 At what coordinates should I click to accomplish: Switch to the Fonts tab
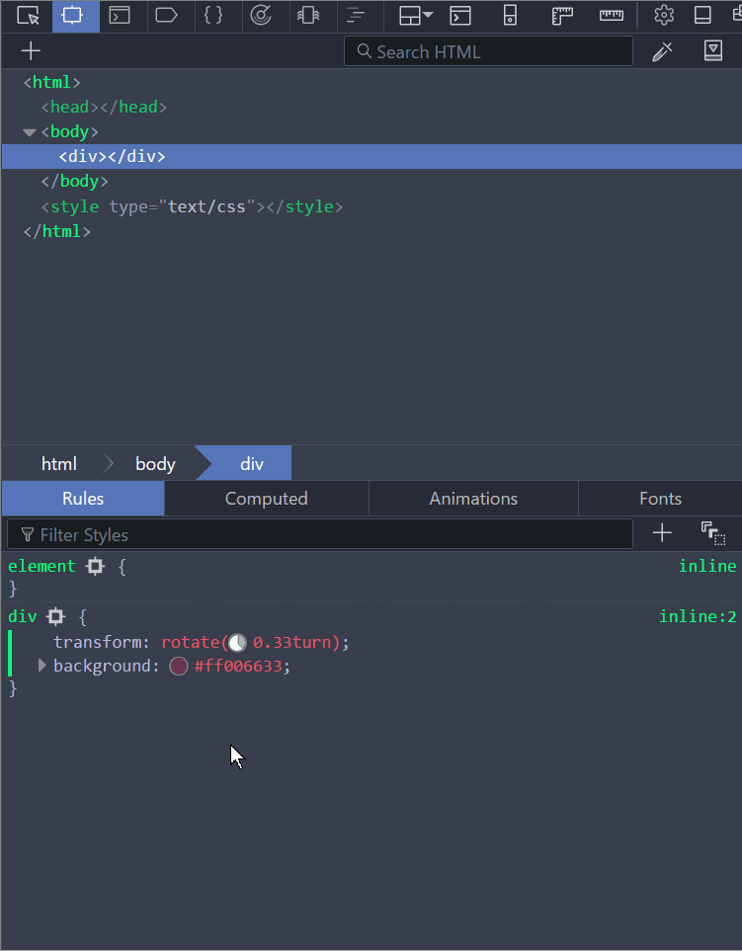tap(660, 499)
